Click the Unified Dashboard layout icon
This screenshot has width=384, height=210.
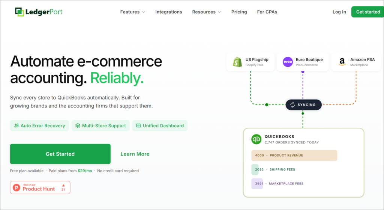pos(138,125)
